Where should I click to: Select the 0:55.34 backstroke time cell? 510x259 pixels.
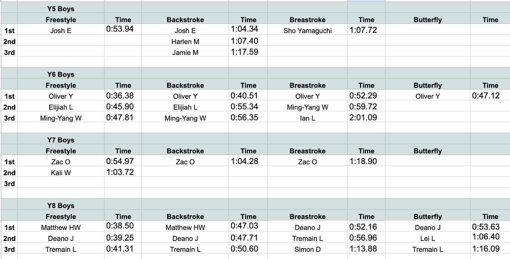244,107
